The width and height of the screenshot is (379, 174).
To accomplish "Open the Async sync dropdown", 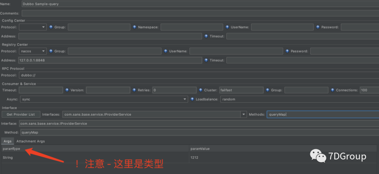I will click(x=104, y=99).
